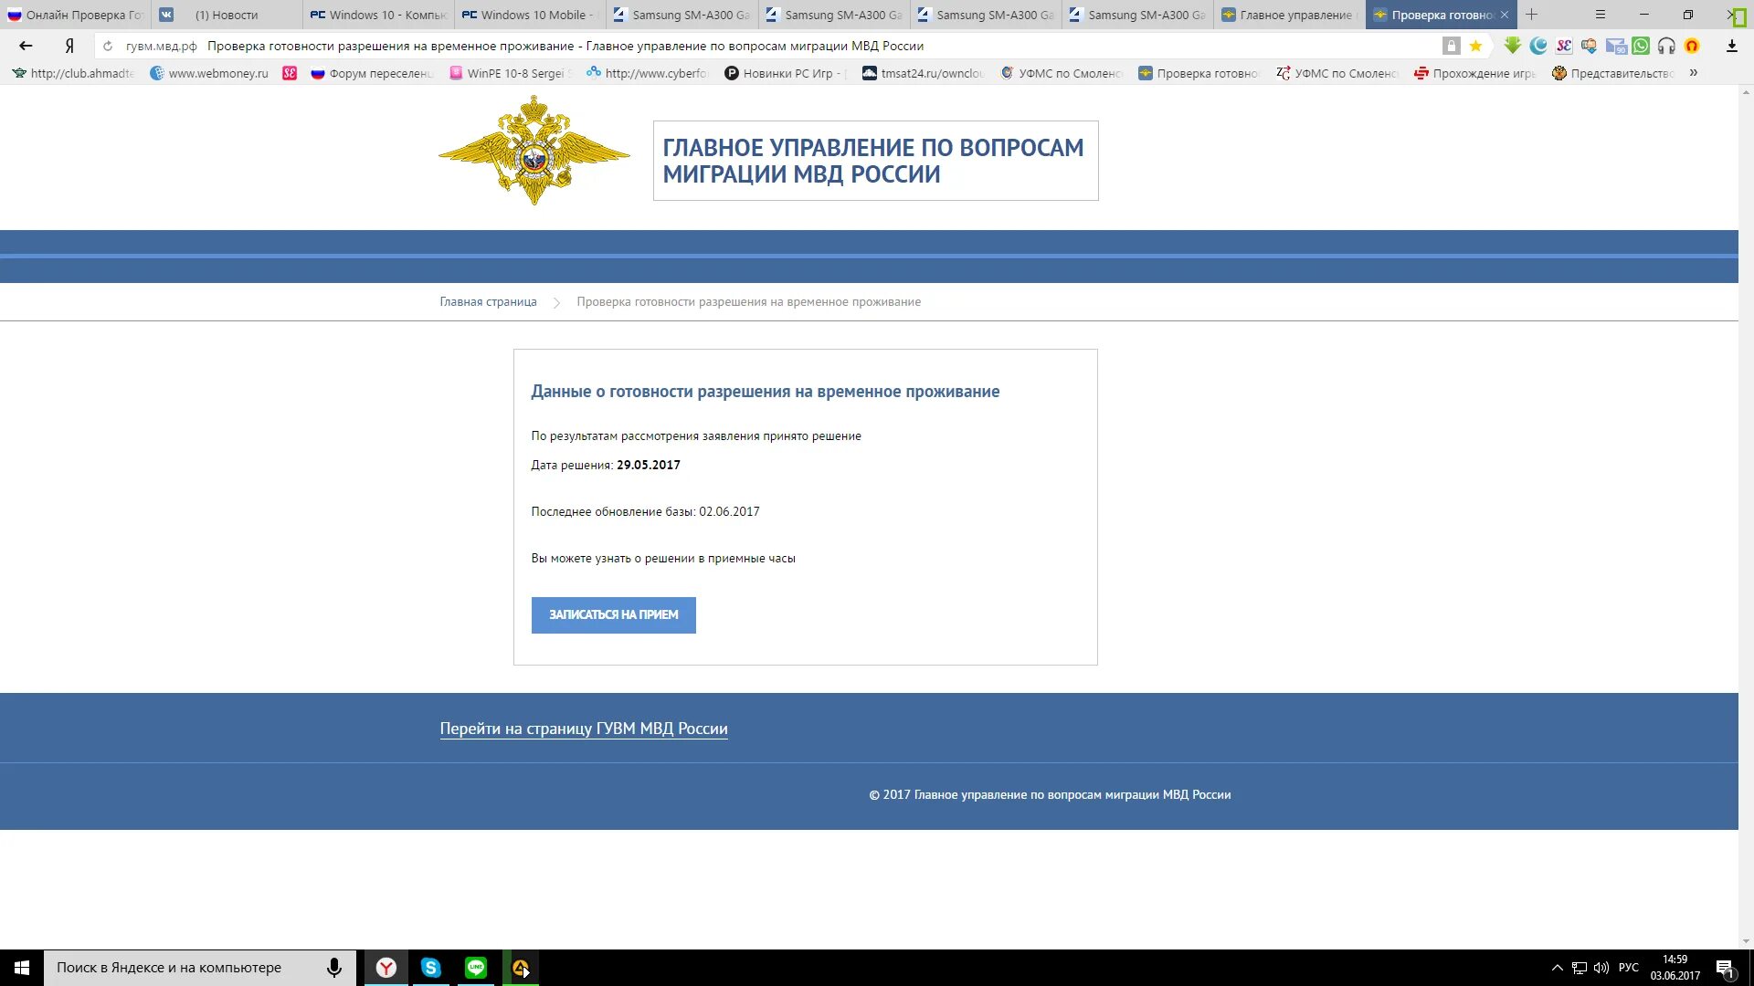Click the 'Записаться на прием' button

(x=613, y=615)
